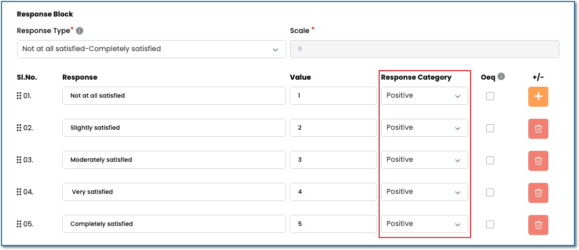Select the Completely satisfied response text field
This screenshot has height=250, width=579.
pos(174,224)
